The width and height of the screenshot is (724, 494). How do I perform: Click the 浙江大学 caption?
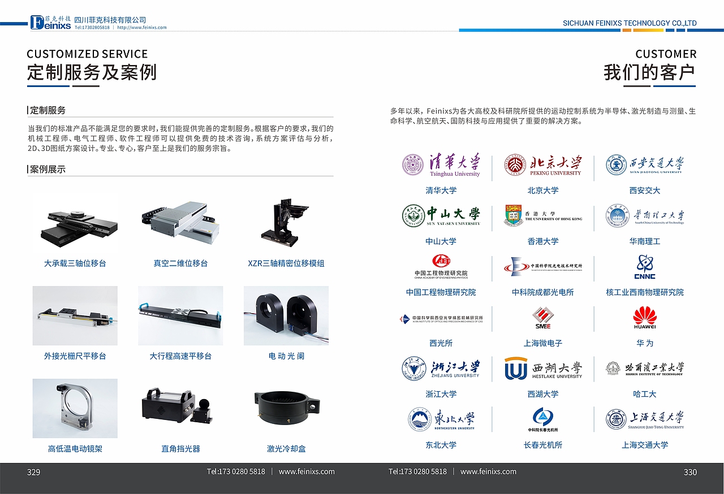441,394
